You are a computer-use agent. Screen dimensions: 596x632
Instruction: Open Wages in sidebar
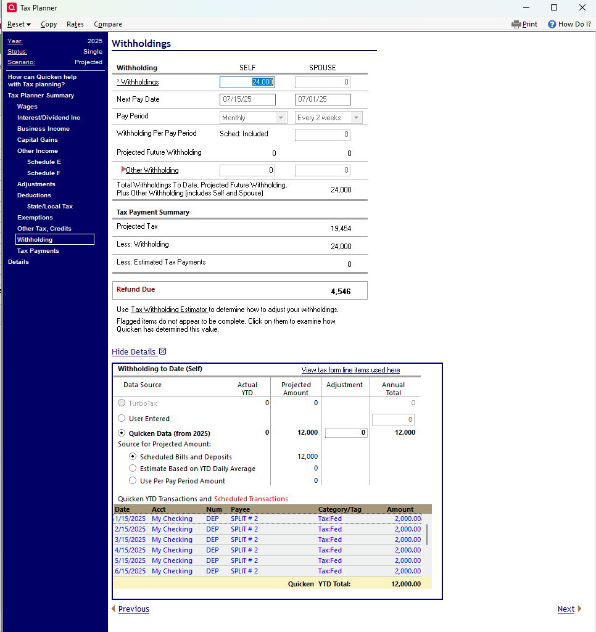(x=27, y=107)
